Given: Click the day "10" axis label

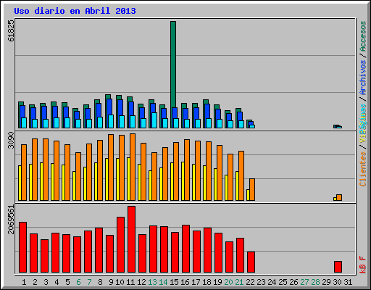Looking at the screenshot, I should (x=120, y=282).
